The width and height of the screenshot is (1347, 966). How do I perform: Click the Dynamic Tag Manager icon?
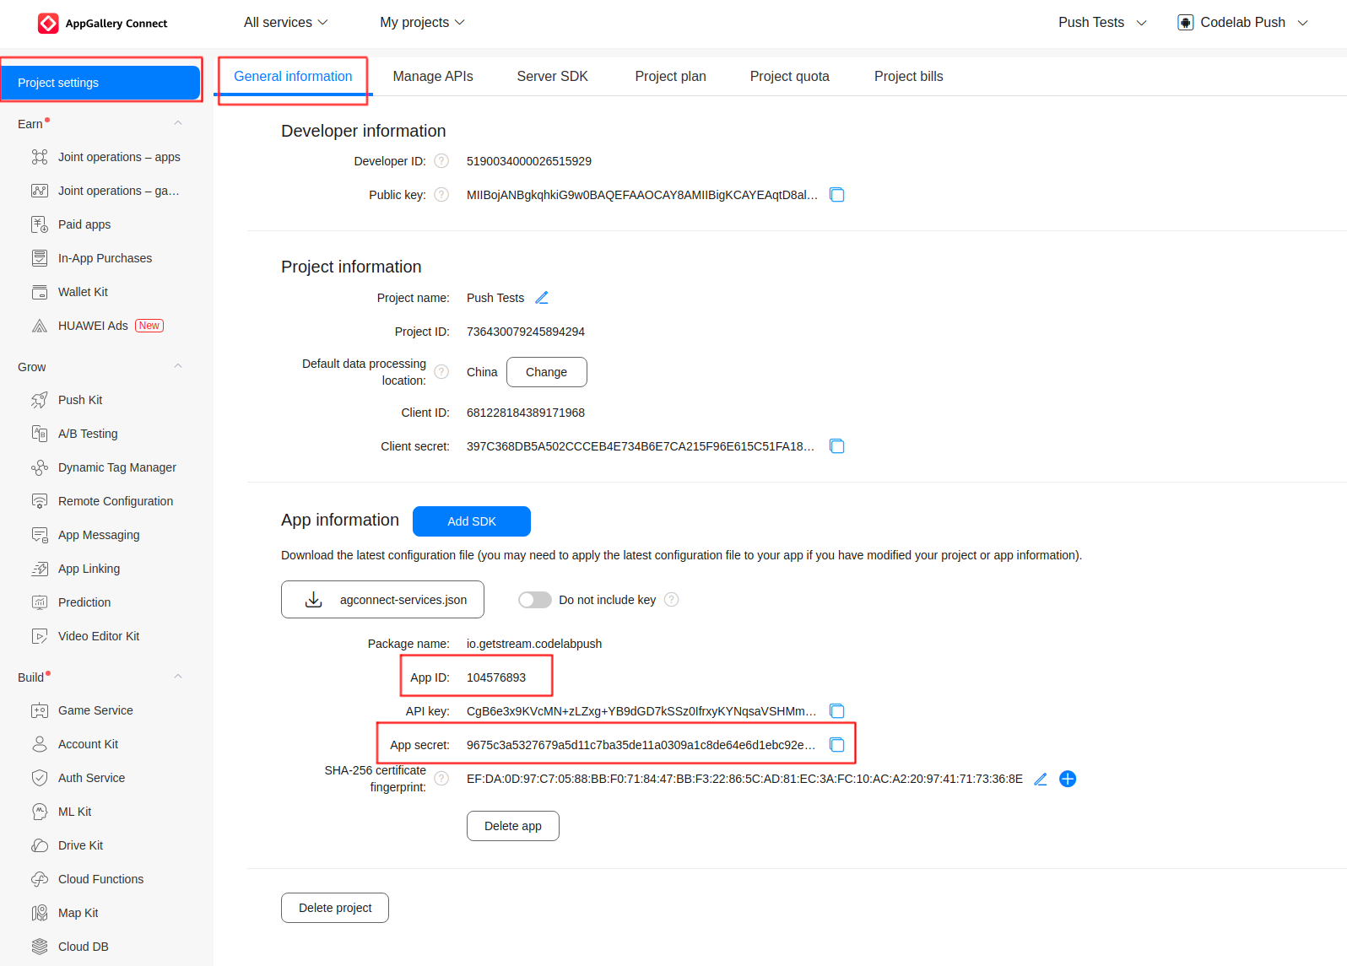pos(40,467)
